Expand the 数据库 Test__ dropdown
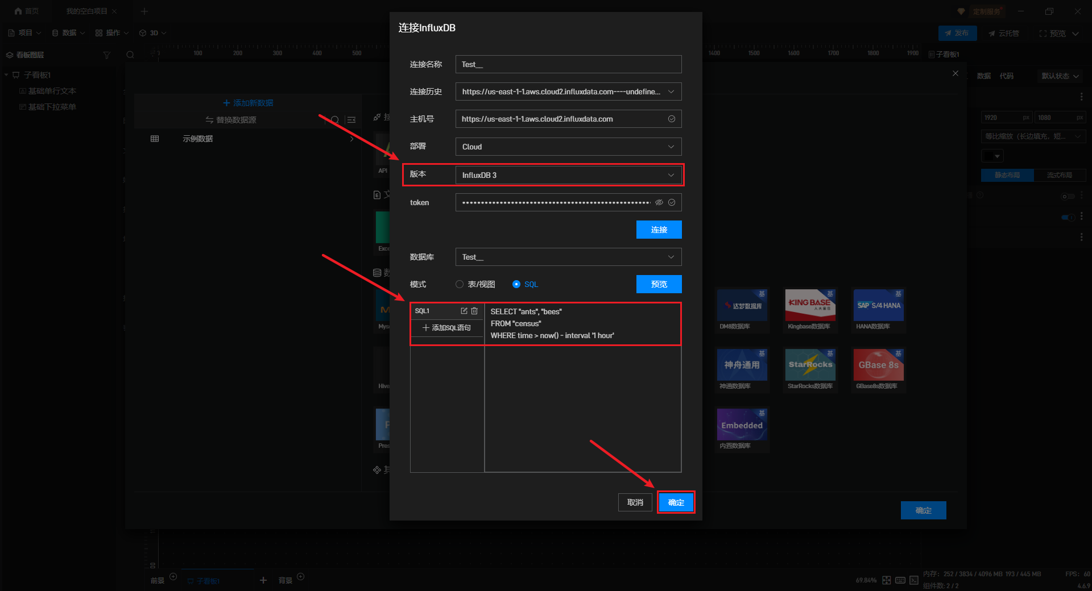This screenshot has width=1092, height=591. coord(568,257)
